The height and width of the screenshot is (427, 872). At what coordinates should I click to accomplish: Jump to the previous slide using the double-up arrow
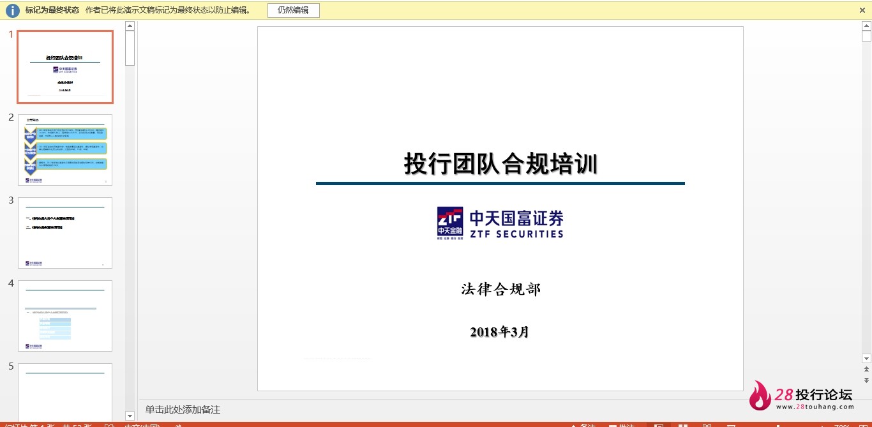(866, 369)
